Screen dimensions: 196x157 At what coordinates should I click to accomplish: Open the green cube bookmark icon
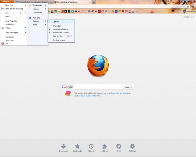[76, 11]
